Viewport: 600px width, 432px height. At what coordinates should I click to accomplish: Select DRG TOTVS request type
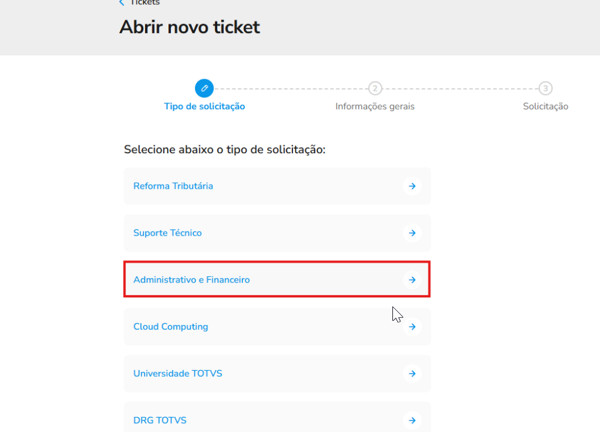pos(277,417)
